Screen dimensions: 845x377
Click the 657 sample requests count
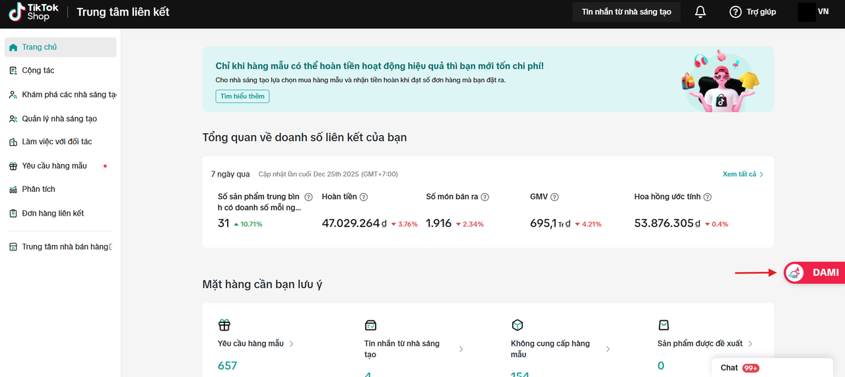[227, 366]
